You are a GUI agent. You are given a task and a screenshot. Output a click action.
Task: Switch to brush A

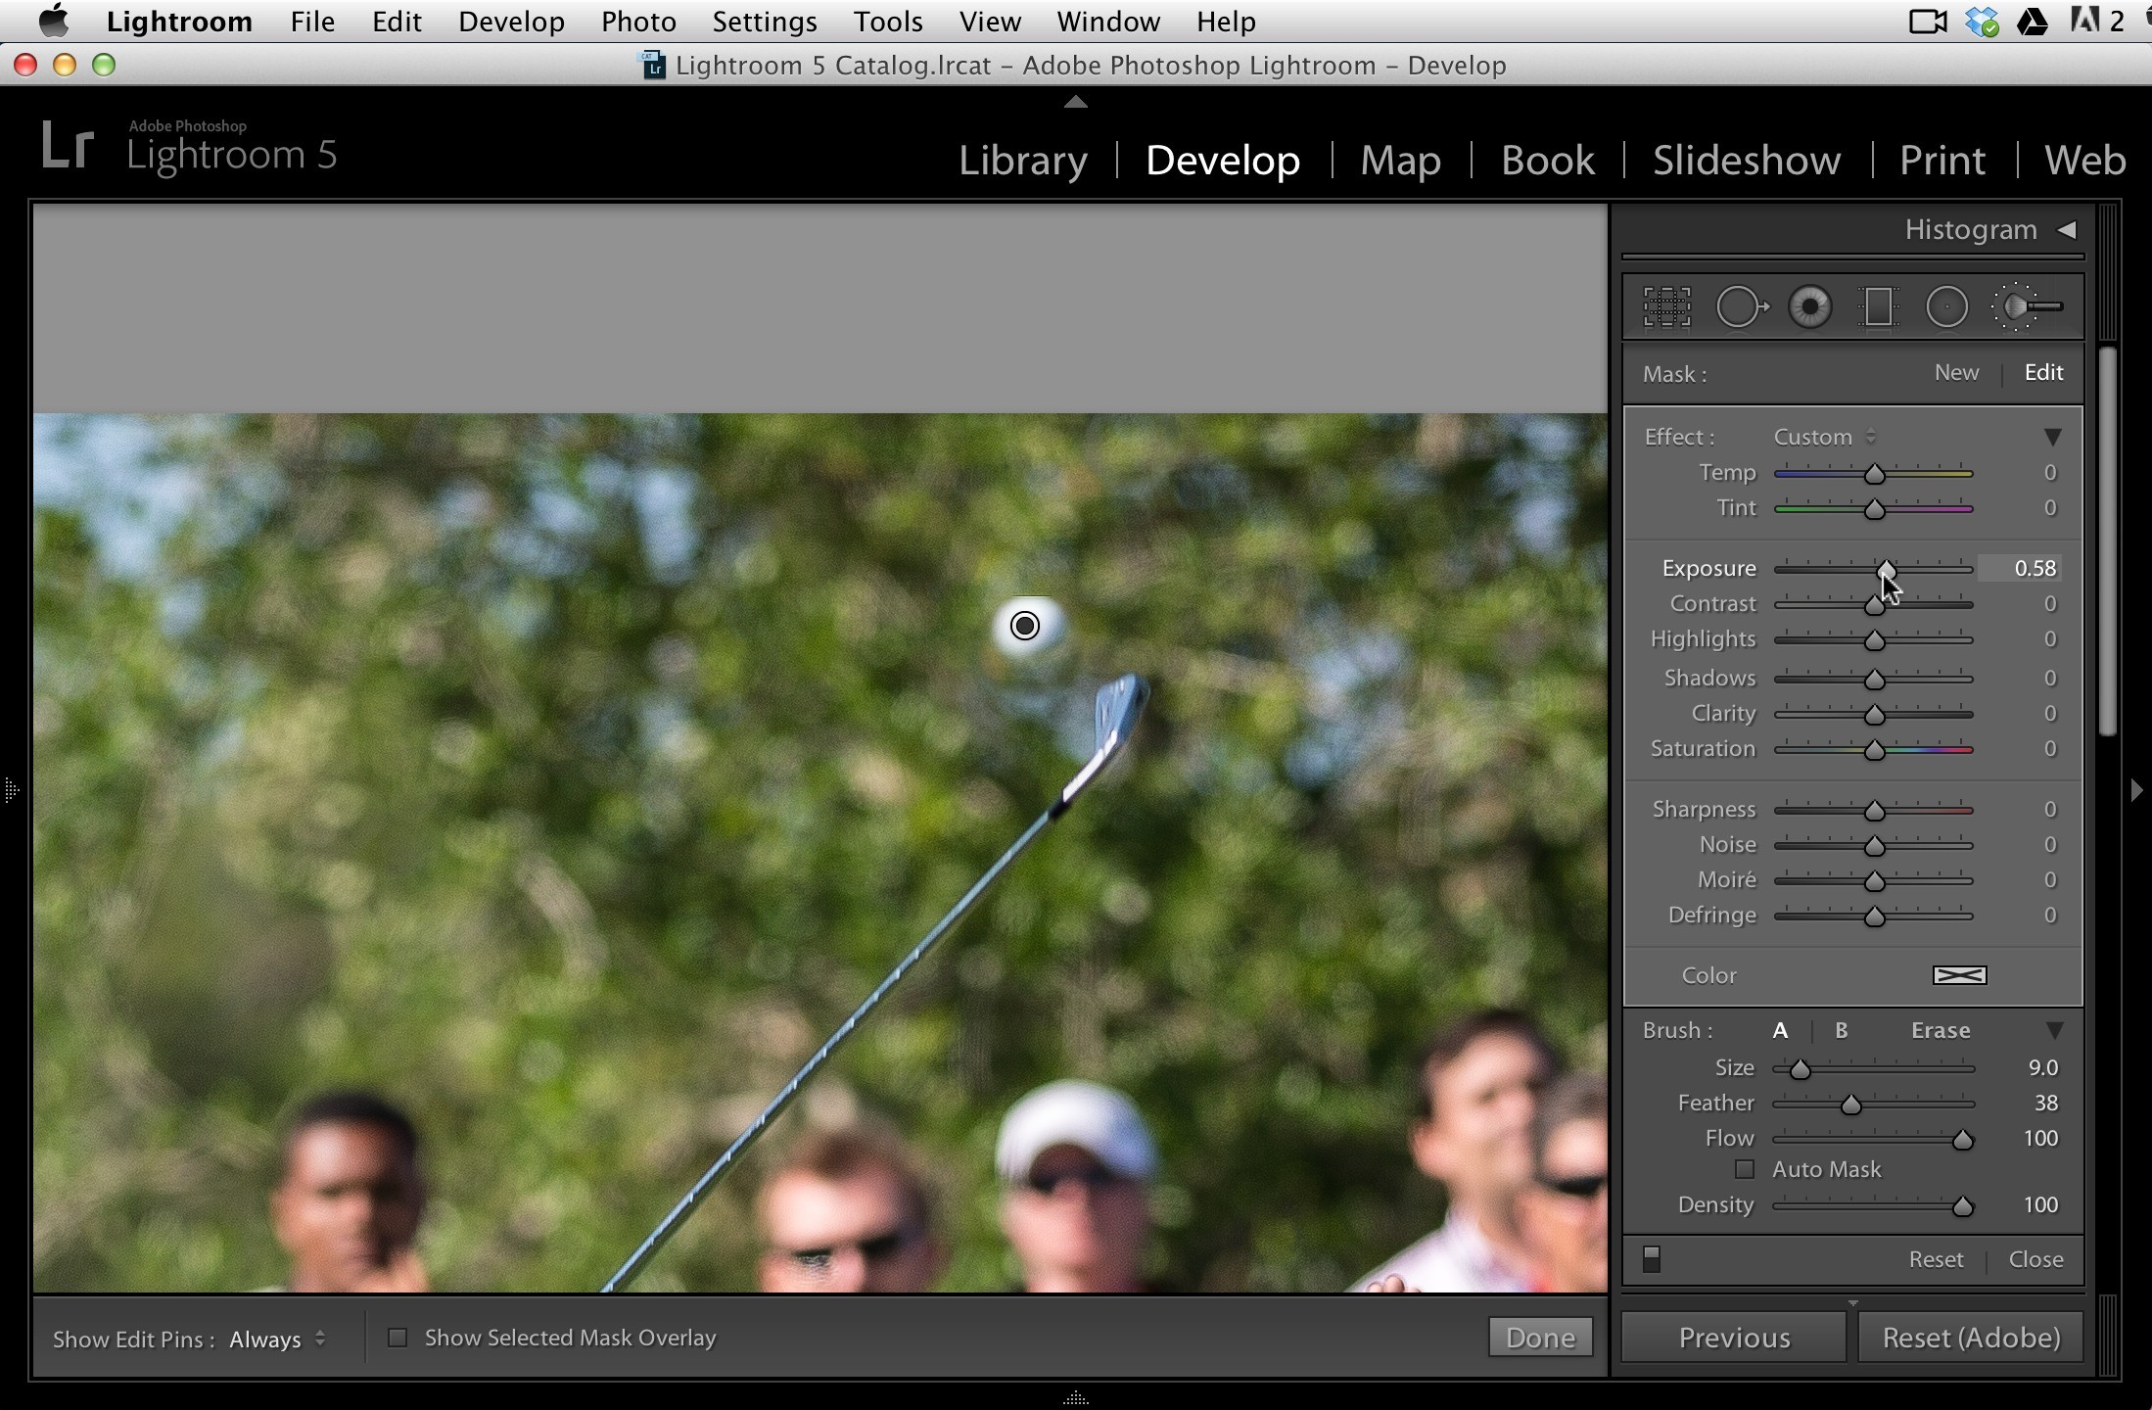[x=1780, y=1030]
